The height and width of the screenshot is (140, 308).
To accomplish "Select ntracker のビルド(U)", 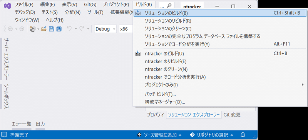I will [220, 53].
